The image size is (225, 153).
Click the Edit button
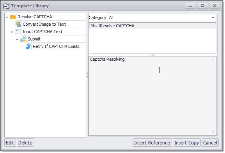tap(10, 142)
